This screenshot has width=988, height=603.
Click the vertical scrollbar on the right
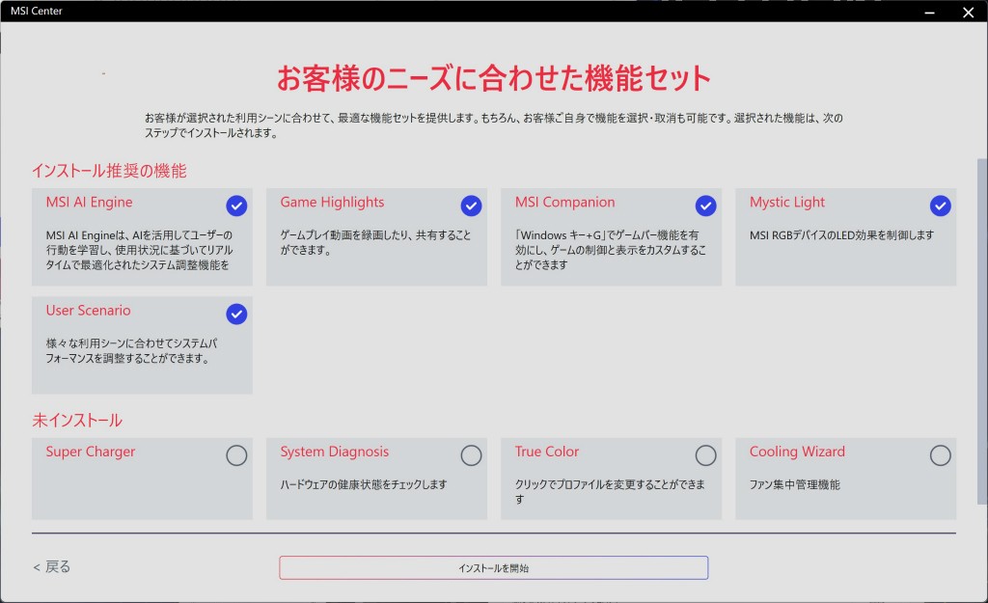(981, 331)
